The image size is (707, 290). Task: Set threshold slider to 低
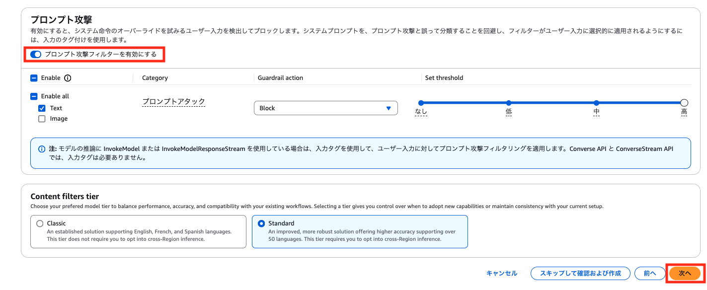click(509, 103)
